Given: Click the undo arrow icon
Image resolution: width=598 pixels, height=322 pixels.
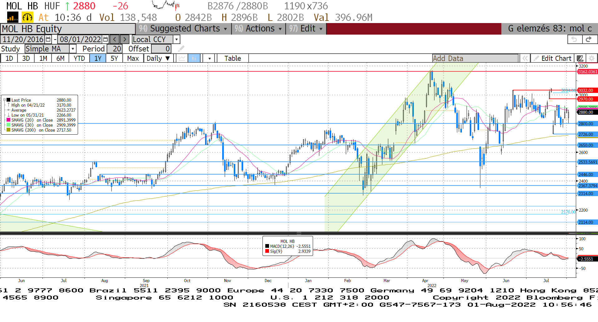Looking at the screenshot, I should (575, 39).
